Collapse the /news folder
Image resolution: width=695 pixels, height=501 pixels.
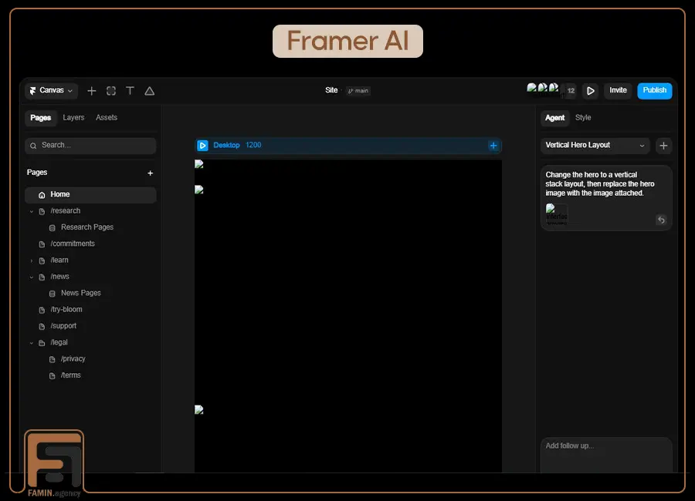tap(32, 277)
